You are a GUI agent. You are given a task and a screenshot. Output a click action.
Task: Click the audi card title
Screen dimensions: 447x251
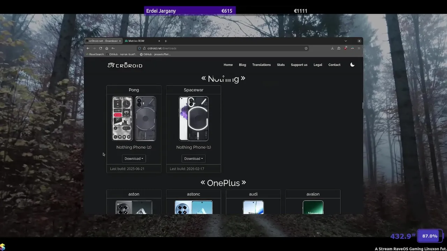pos(253,194)
